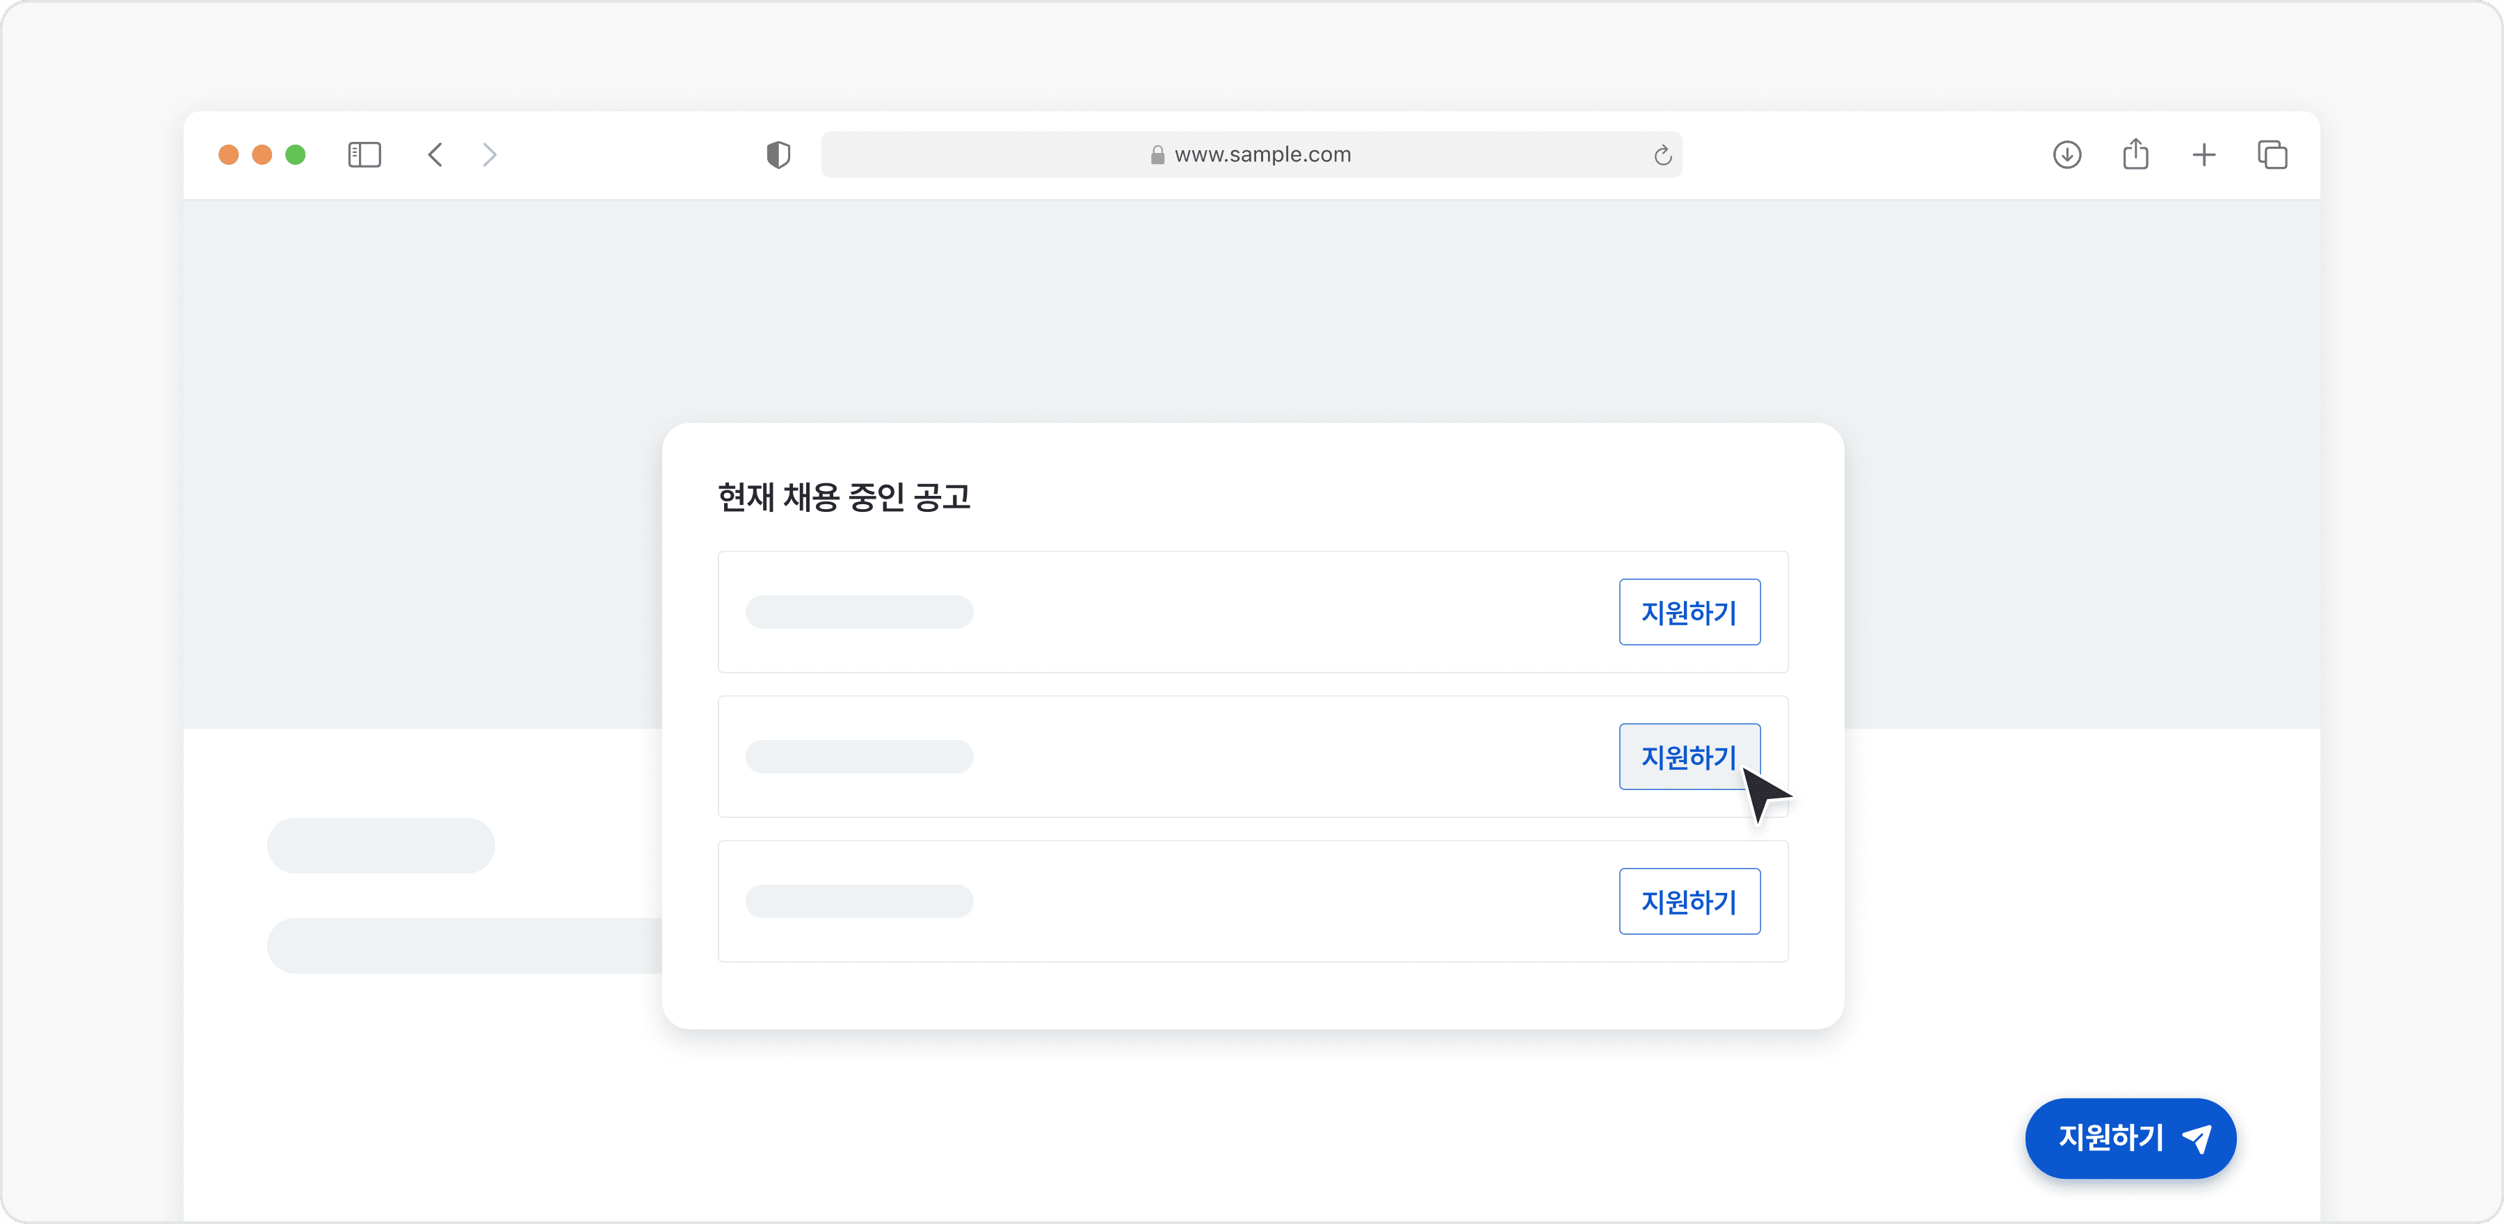Click the forward navigation arrow
Image resolution: width=2504 pixels, height=1224 pixels.
coord(489,154)
